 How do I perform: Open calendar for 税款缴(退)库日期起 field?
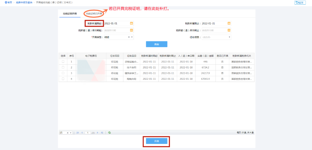click(131, 30)
